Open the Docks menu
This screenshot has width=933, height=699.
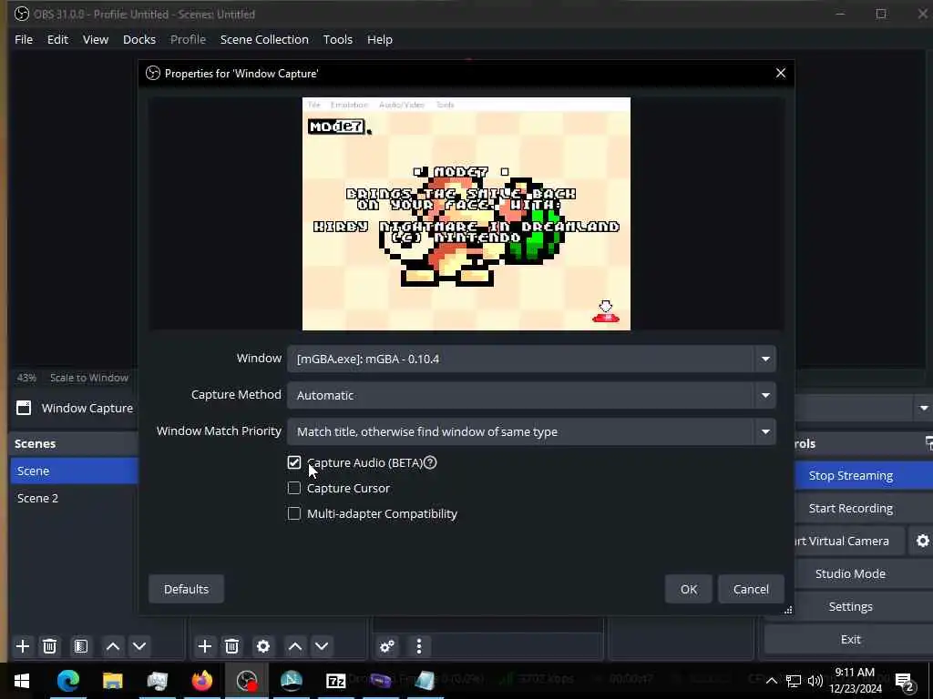coord(139,39)
